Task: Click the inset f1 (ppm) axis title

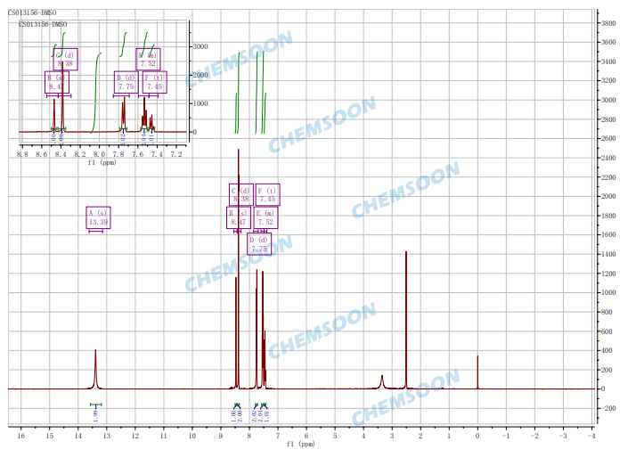Action: point(102,163)
